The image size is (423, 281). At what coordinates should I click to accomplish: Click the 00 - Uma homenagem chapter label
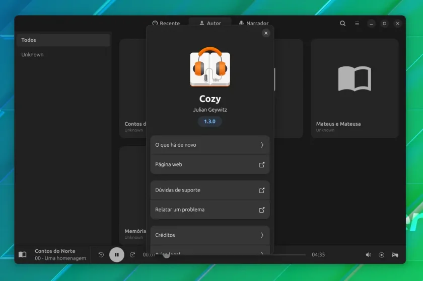[60, 258]
